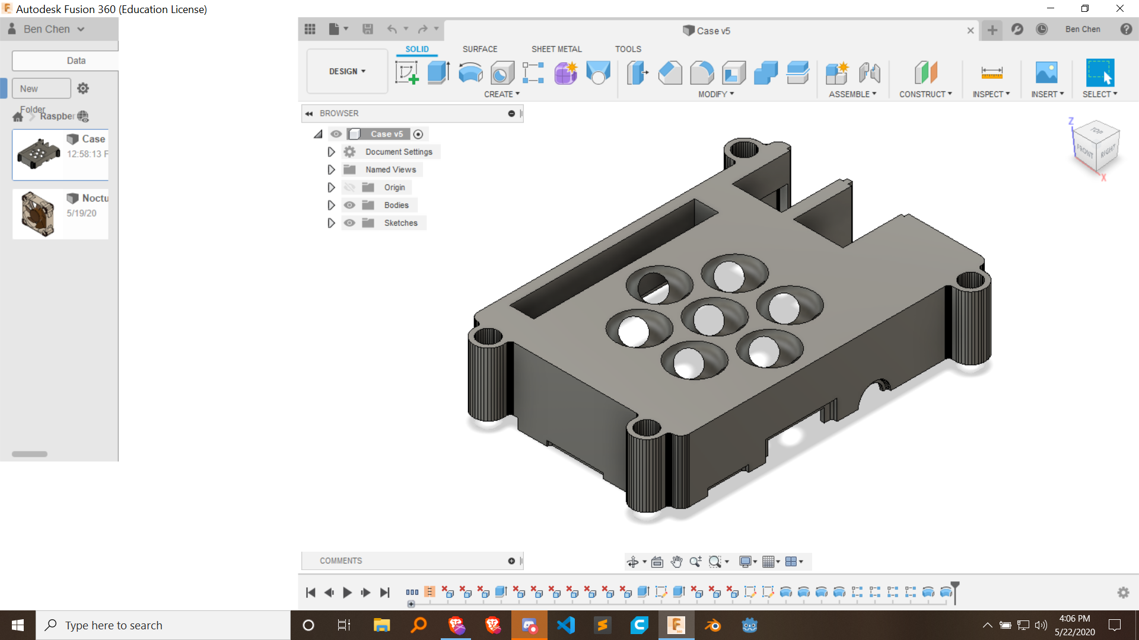Click Insert decal image icon
The width and height of the screenshot is (1139, 640).
coord(1046,73)
